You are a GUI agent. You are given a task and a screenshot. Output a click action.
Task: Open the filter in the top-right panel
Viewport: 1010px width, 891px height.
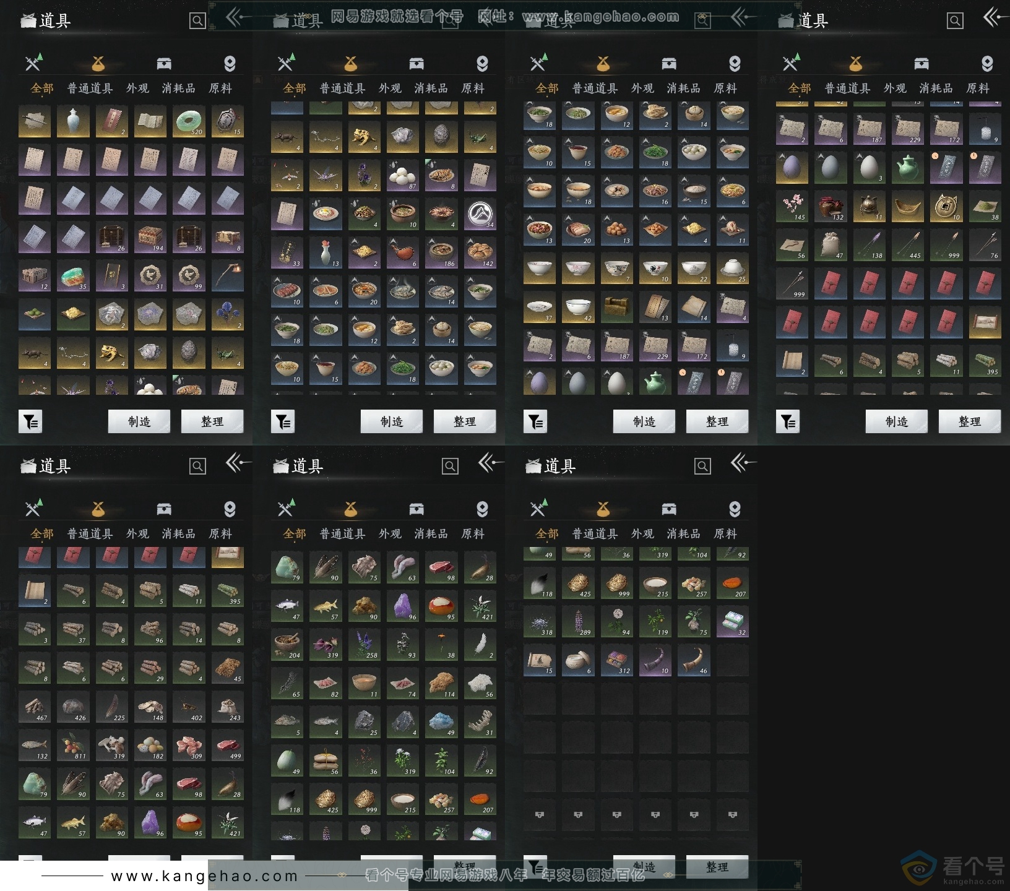tap(788, 422)
